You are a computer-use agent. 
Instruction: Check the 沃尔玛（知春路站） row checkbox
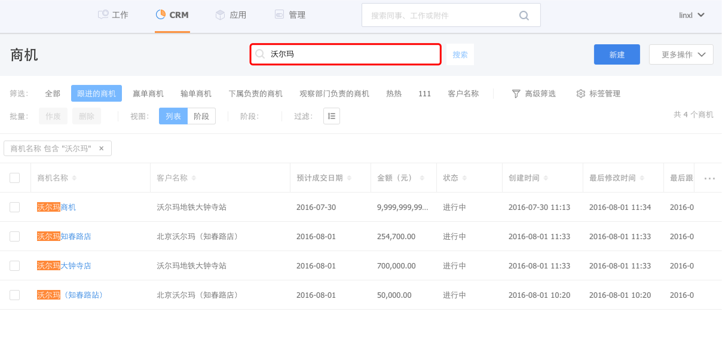15,295
